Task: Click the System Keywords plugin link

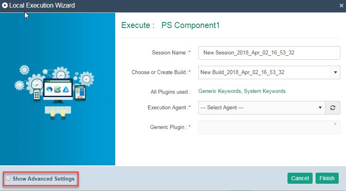Action: tap(265, 91)
